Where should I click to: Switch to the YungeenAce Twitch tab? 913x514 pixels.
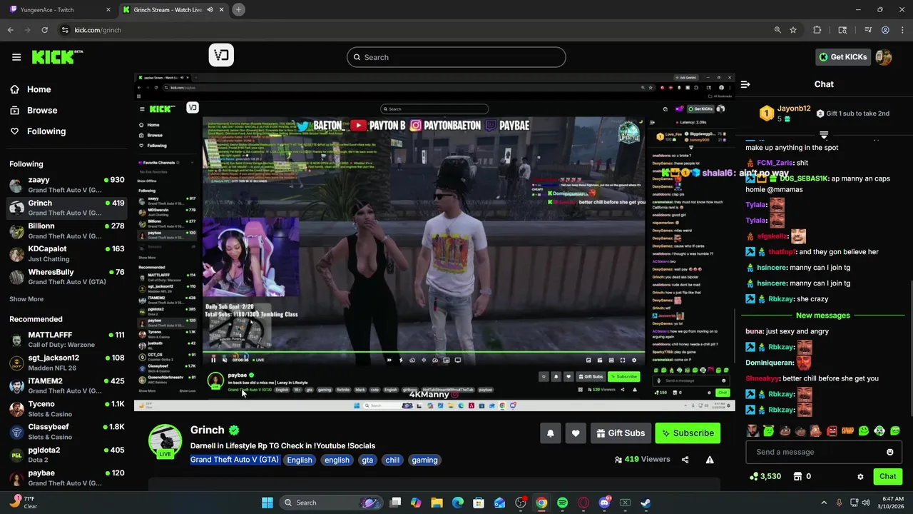(60, 10)
